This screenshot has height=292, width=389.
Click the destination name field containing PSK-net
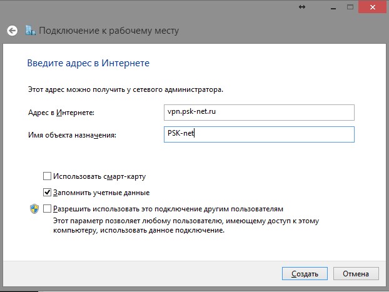259,134
